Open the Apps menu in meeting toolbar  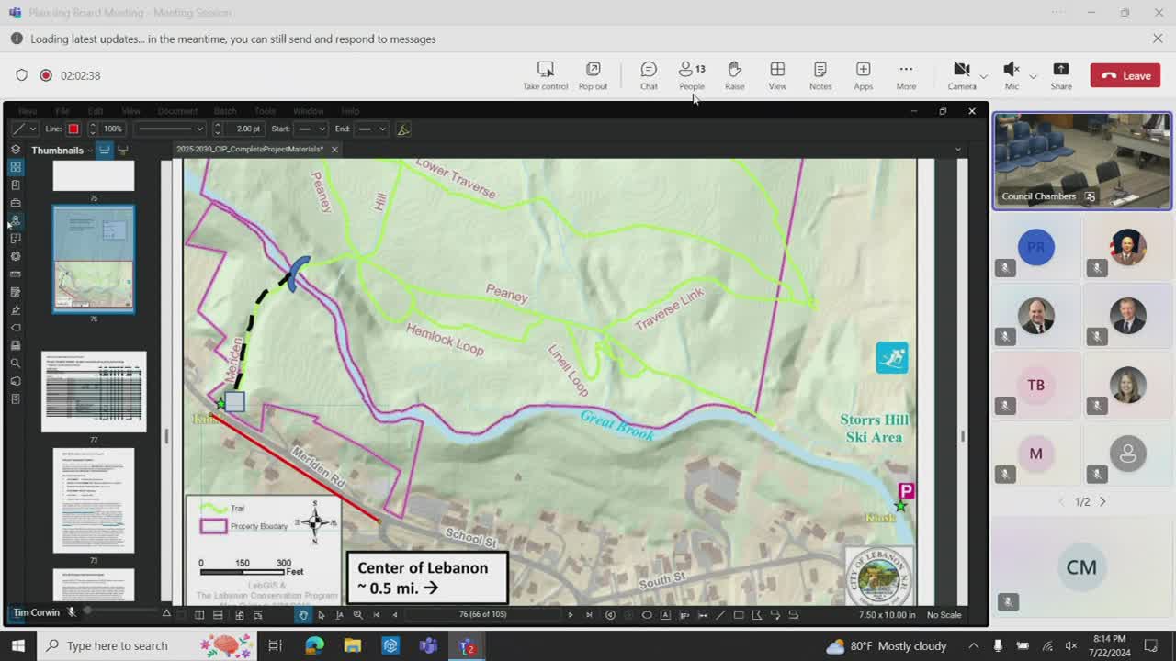click(x=863, y=75)
